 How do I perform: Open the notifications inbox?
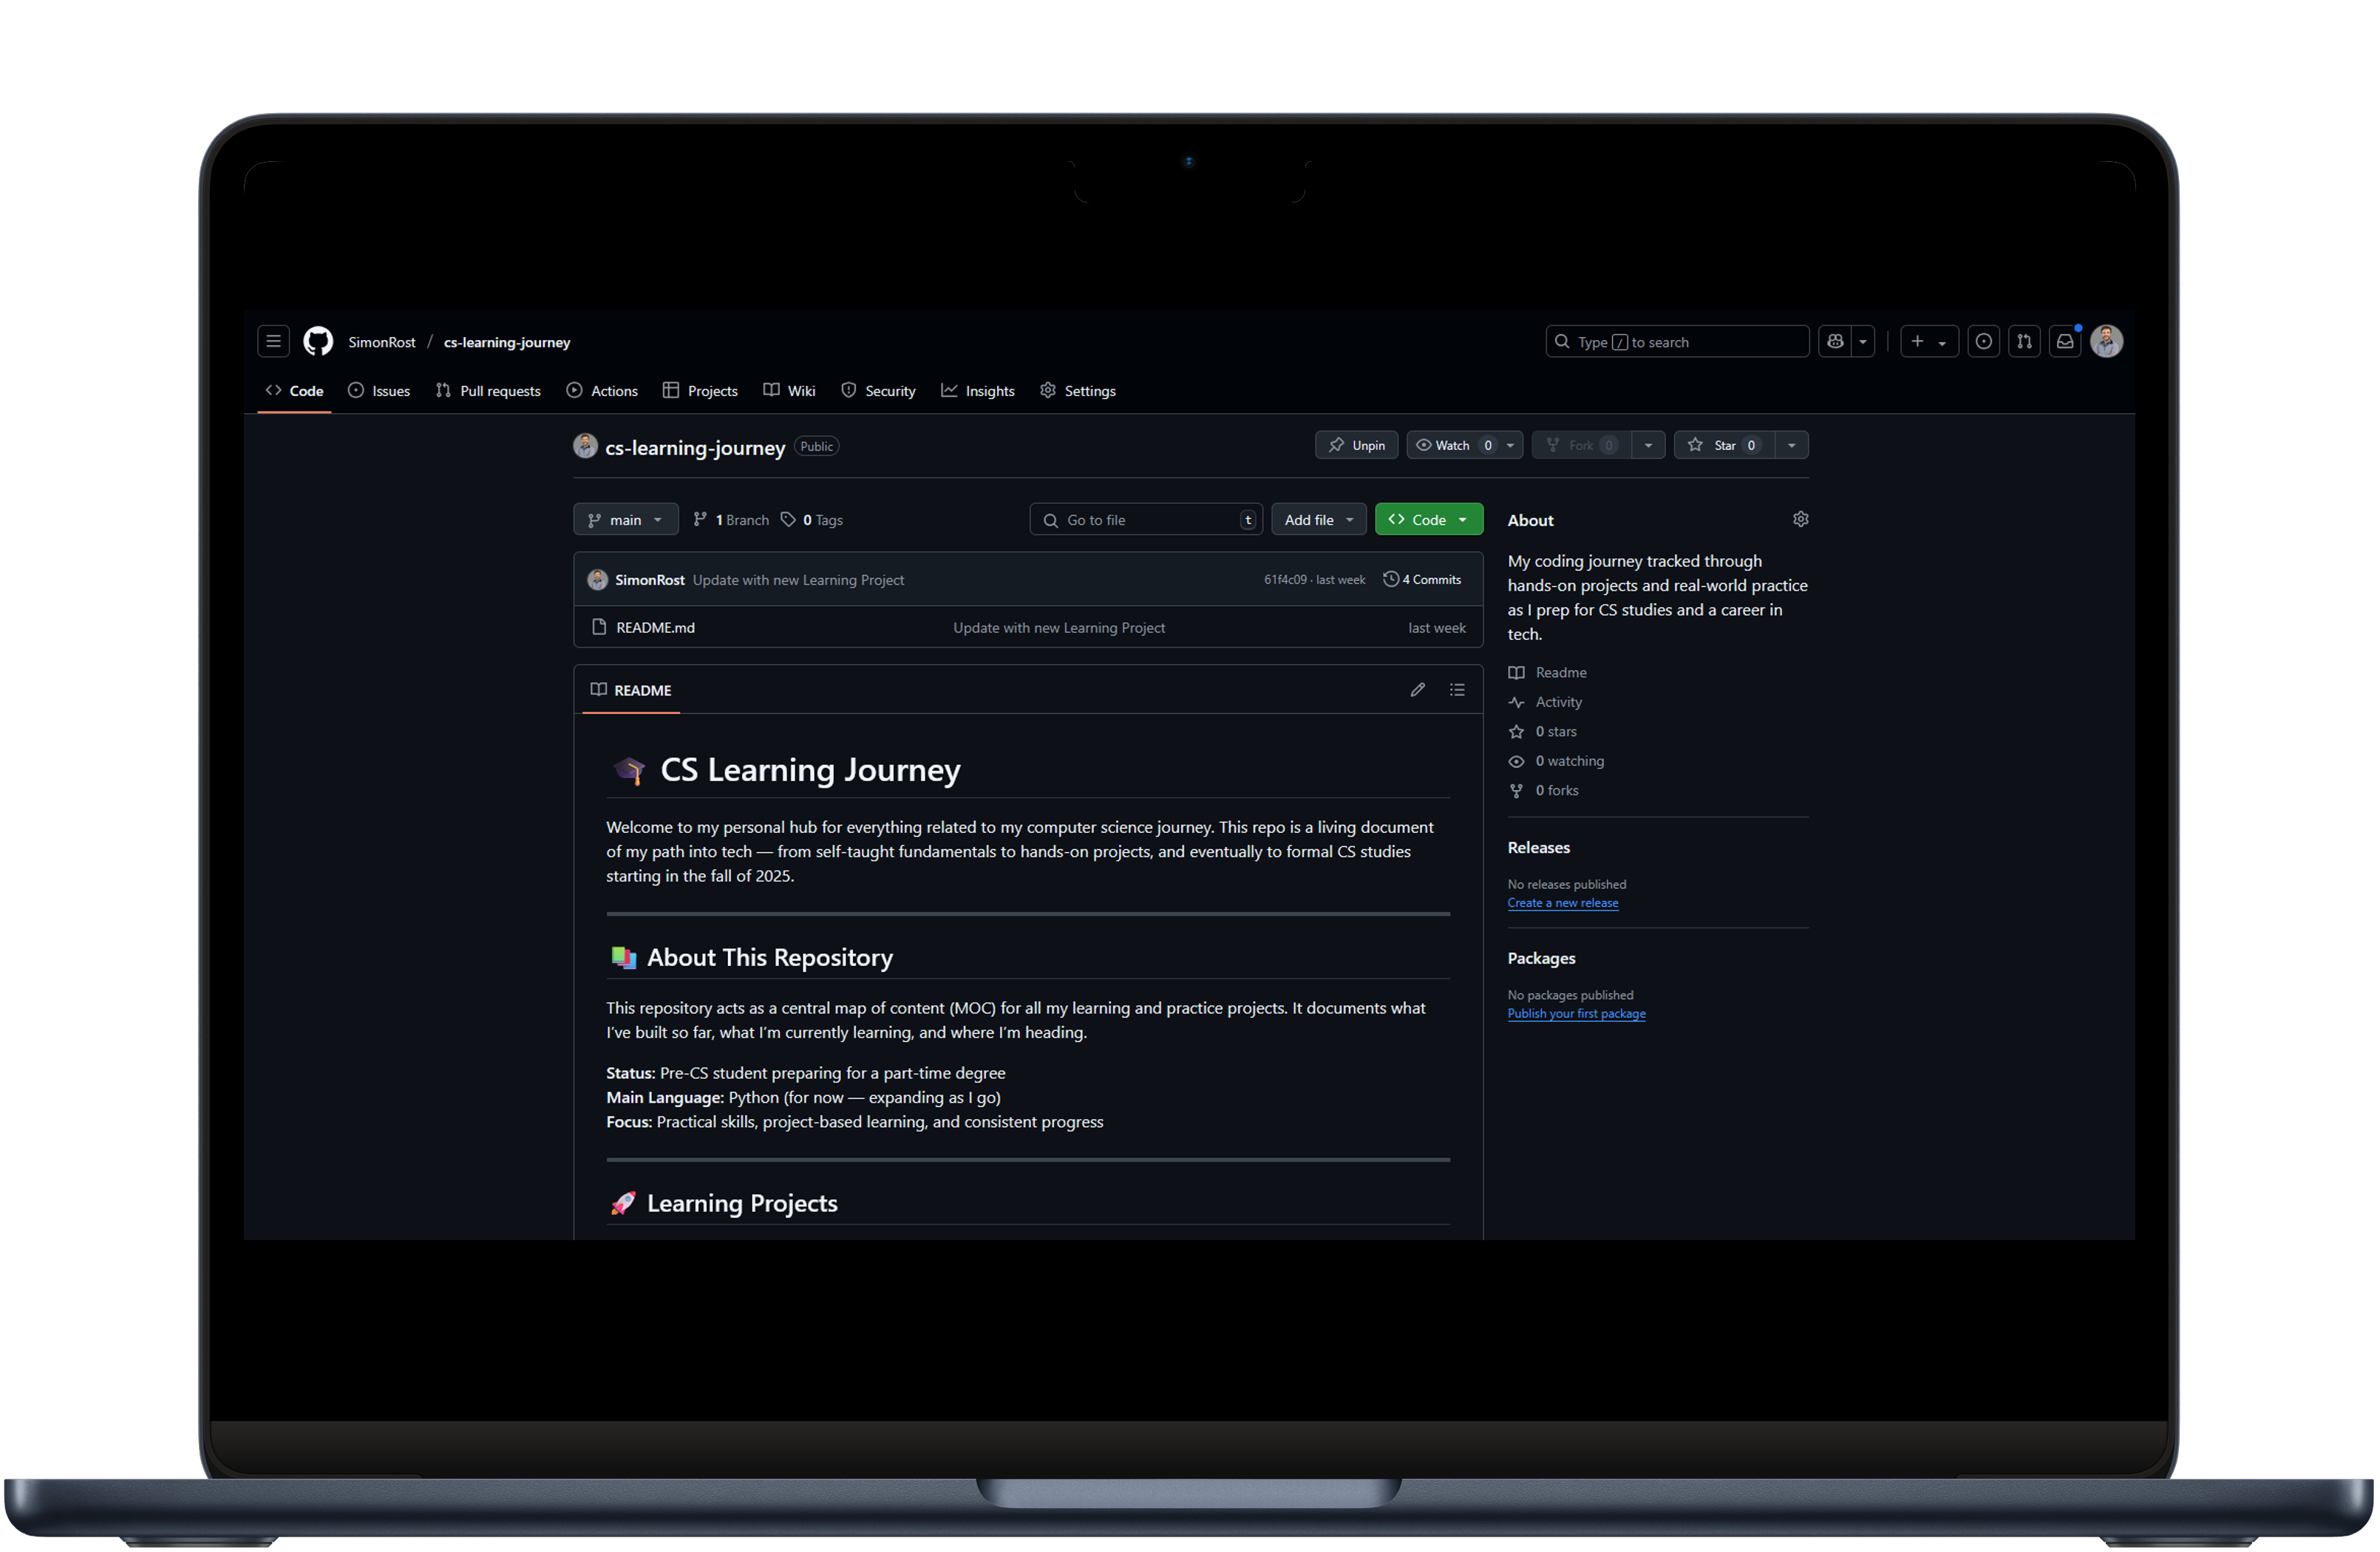point(2065,342)
